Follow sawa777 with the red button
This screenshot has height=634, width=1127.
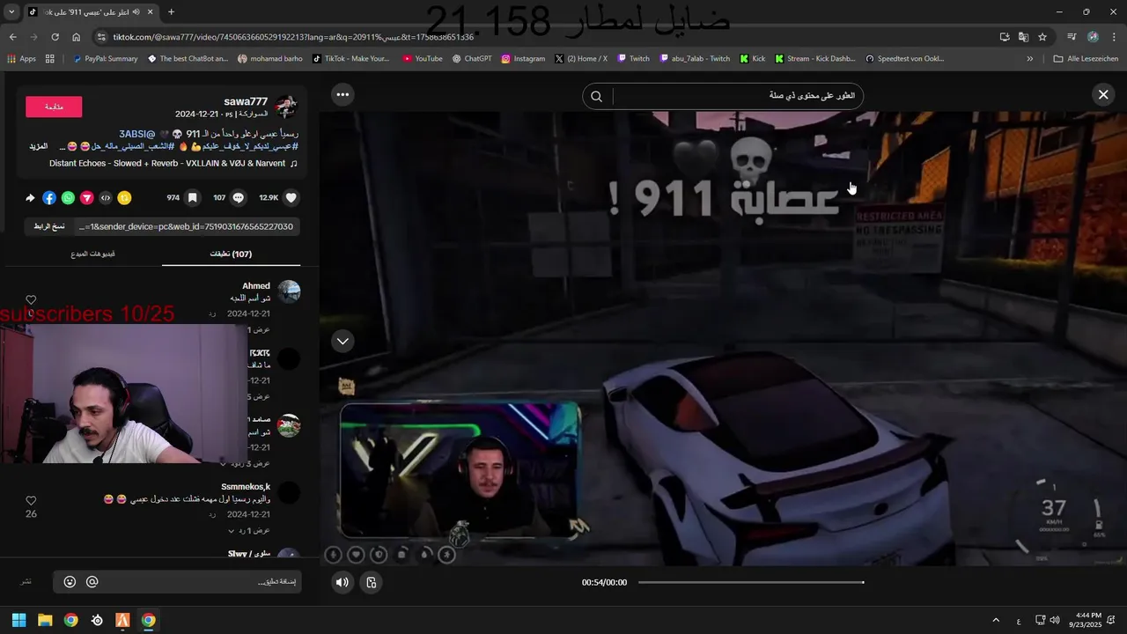(54, 107)
